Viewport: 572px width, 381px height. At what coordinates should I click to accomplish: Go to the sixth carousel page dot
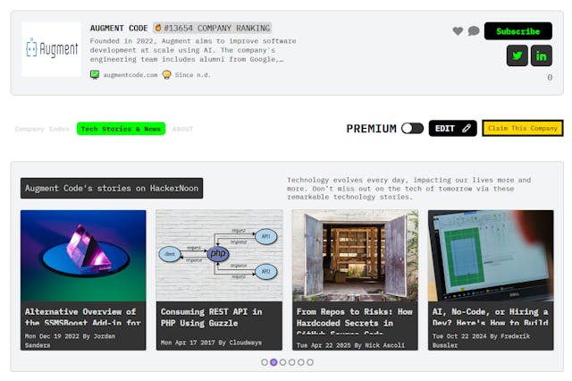coord(310,362)
